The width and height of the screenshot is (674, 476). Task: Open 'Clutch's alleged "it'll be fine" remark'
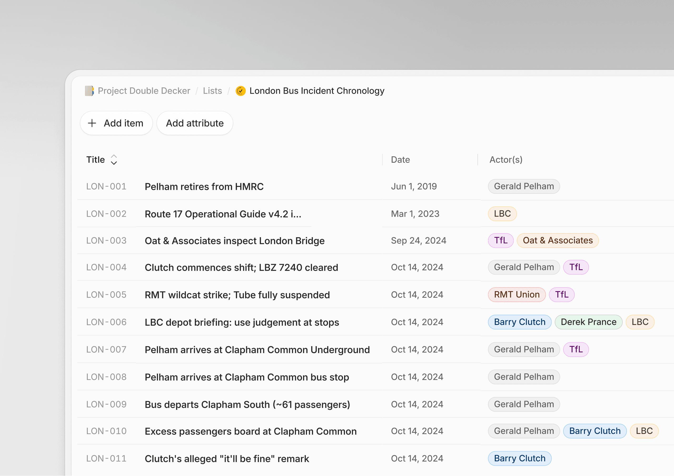tap(227, 459)
